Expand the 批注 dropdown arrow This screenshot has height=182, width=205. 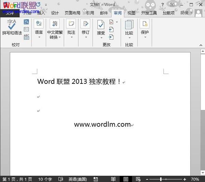click(x=72, y=37)
